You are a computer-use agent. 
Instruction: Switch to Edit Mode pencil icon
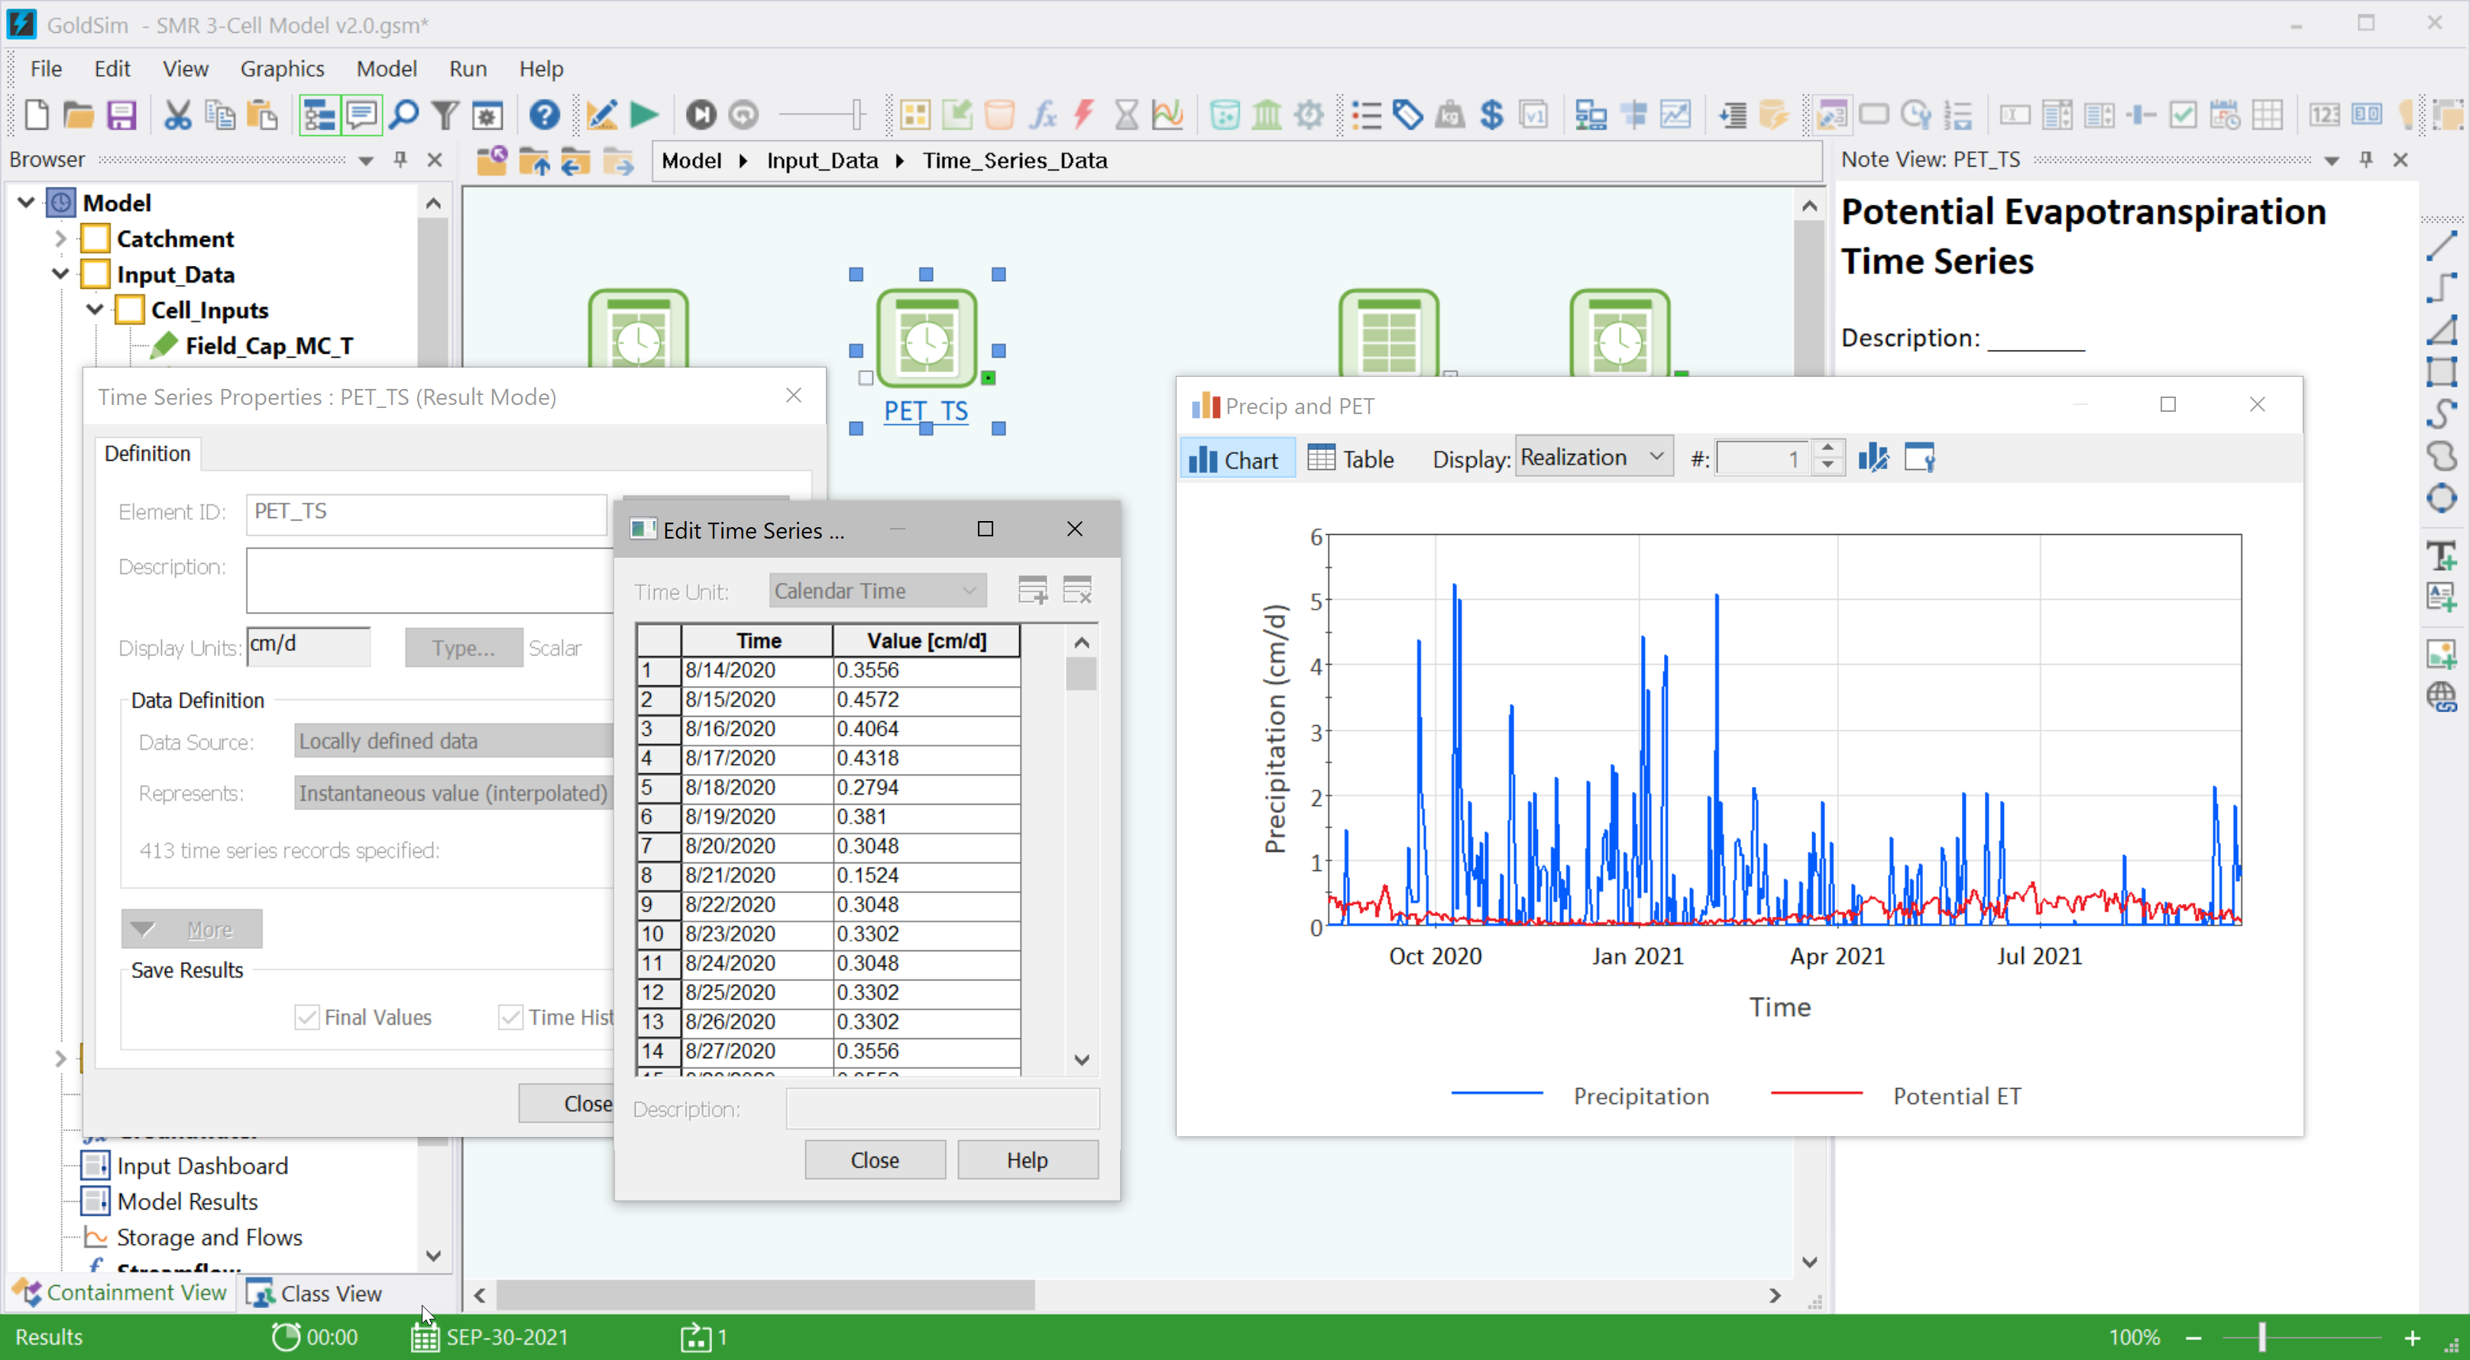point(601,115)
